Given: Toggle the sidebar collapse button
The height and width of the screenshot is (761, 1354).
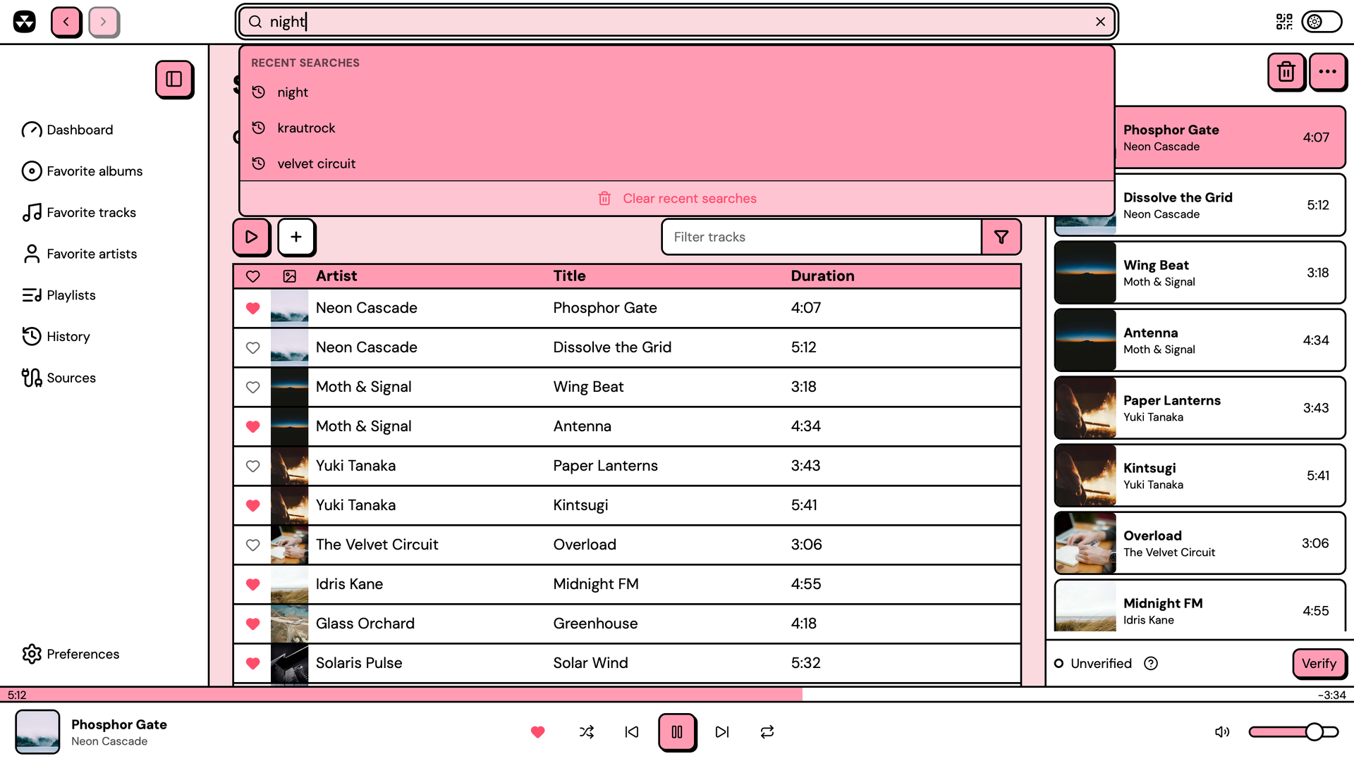Looking at the screenshot, I should point(174,79).
